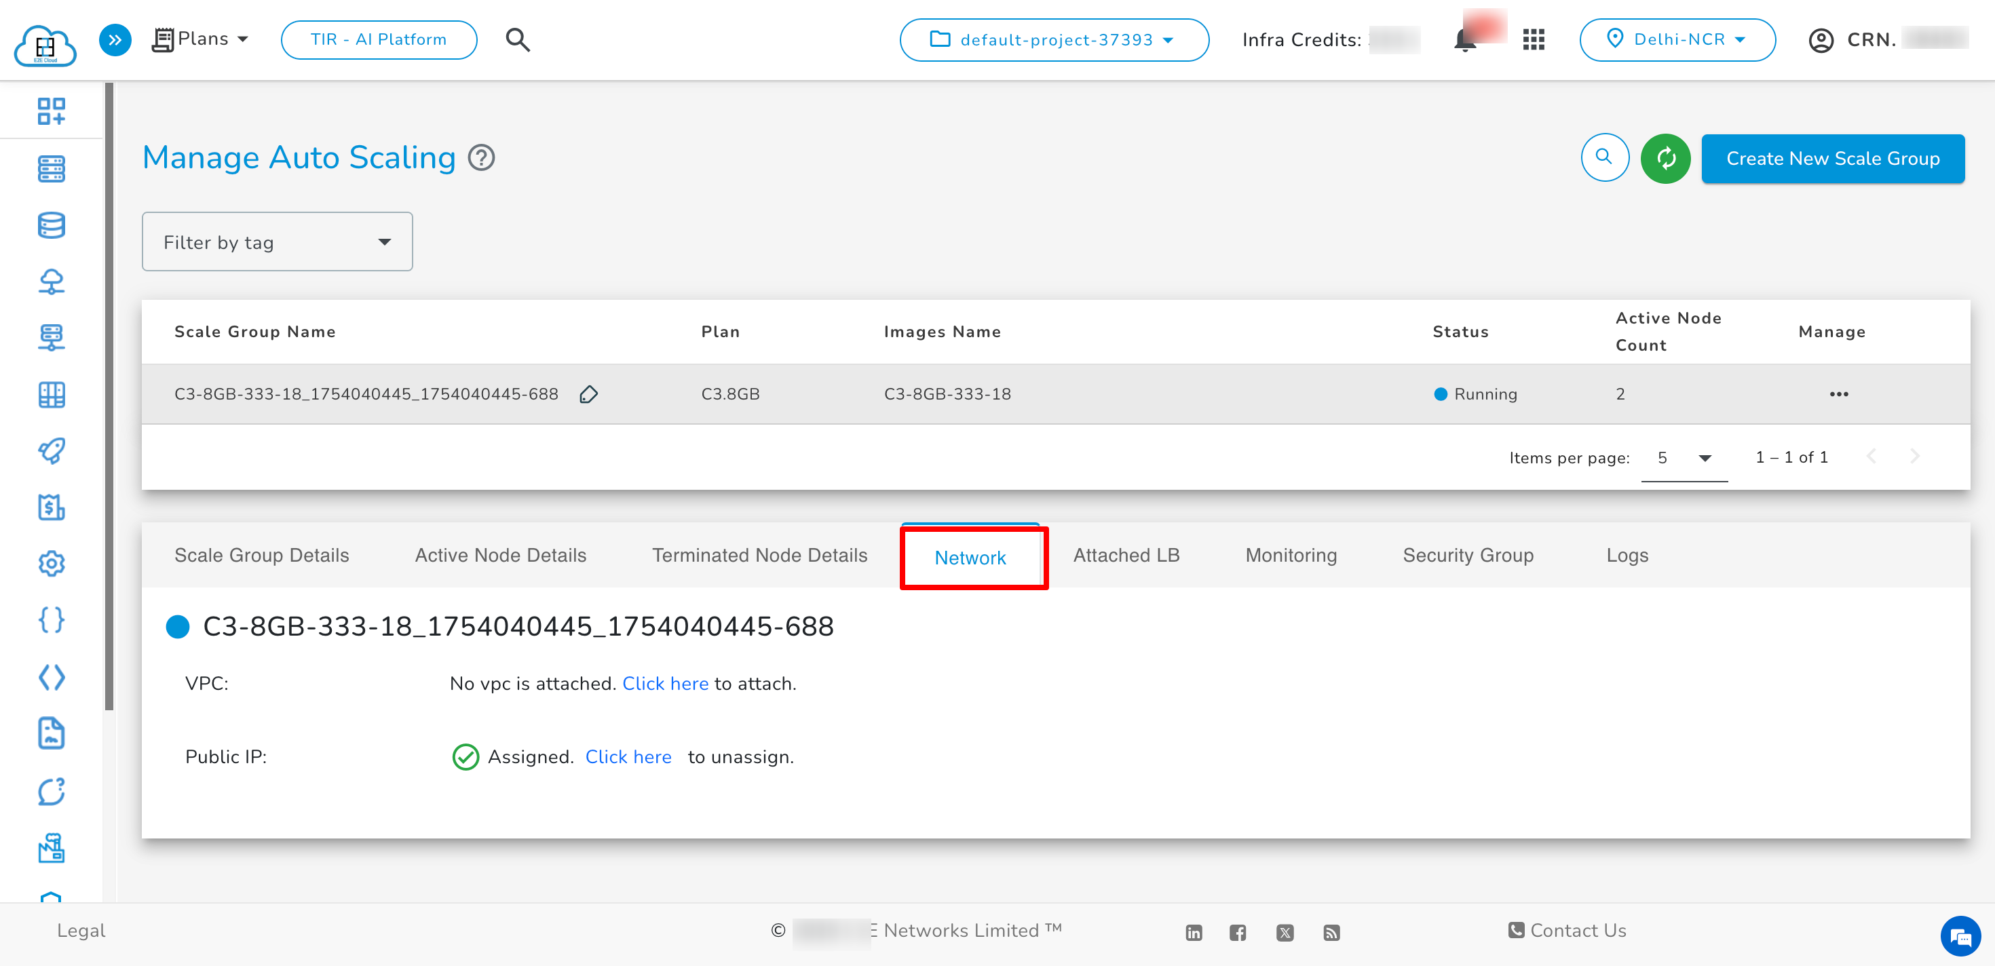Open the chat support icon at bottom right
Image resolution: width=1995 pixels, height=966 pixels.
tap(1961, 937)
